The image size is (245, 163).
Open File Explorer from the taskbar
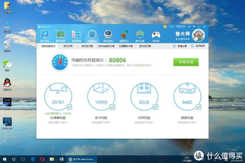pyautogui.click(x=52, y=159)
